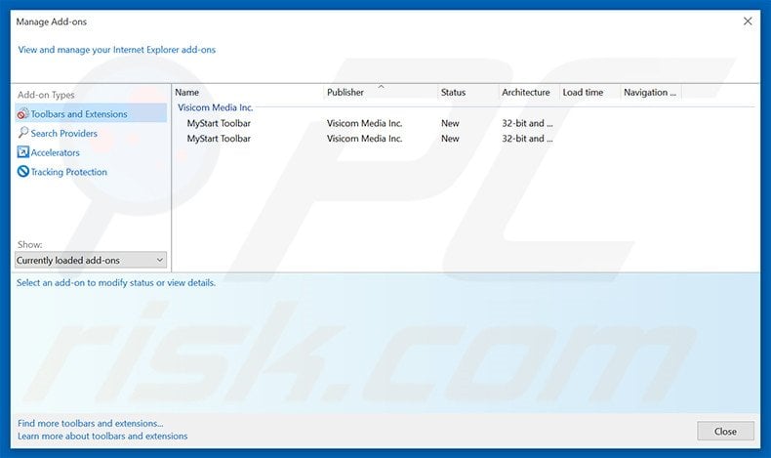The height and width of the screenshot is (458, 771).
Task: Select the first MyStart Toolbar entry
Action: (219, 123)
